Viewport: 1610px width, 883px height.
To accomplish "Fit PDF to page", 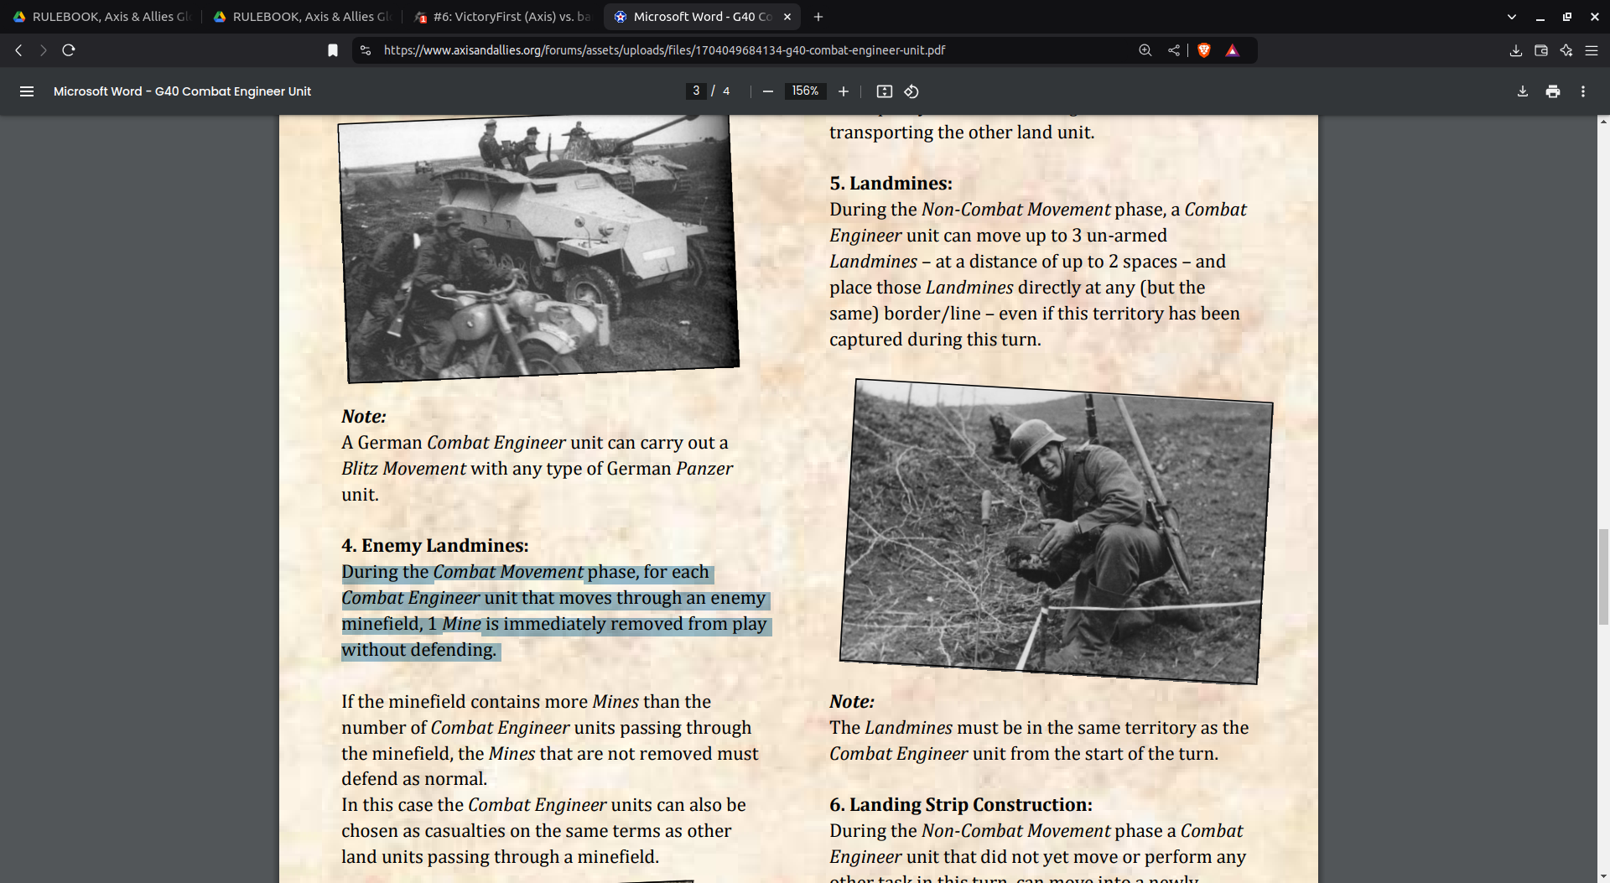I will click(x=885, y=91).
